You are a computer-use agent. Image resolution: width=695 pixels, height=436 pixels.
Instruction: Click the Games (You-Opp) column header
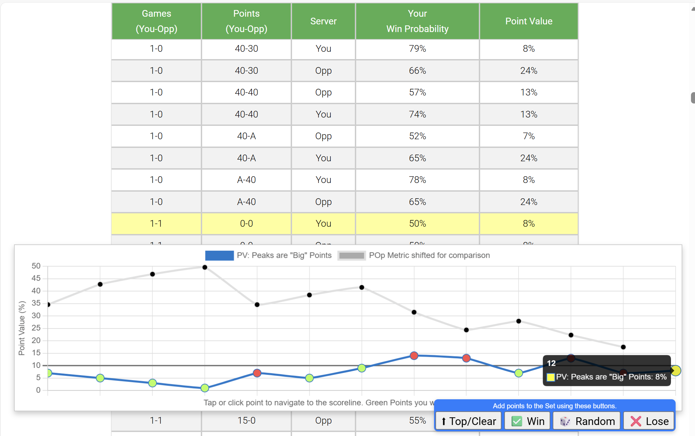[x=156, y=21]
